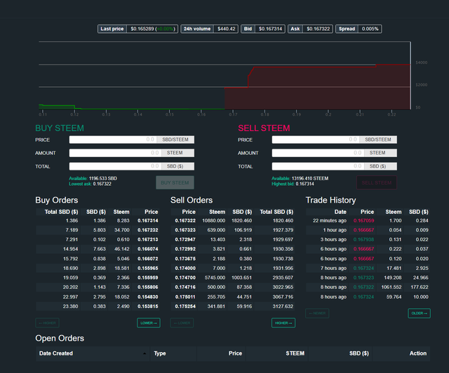Click the 1 hour ago trade entry
The height and width of the screenshot is (373, 449).
(x=368, y=230)
